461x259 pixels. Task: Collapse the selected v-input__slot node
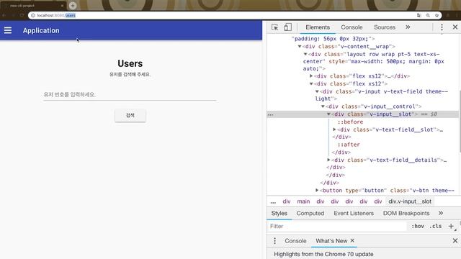coord(328,114)
